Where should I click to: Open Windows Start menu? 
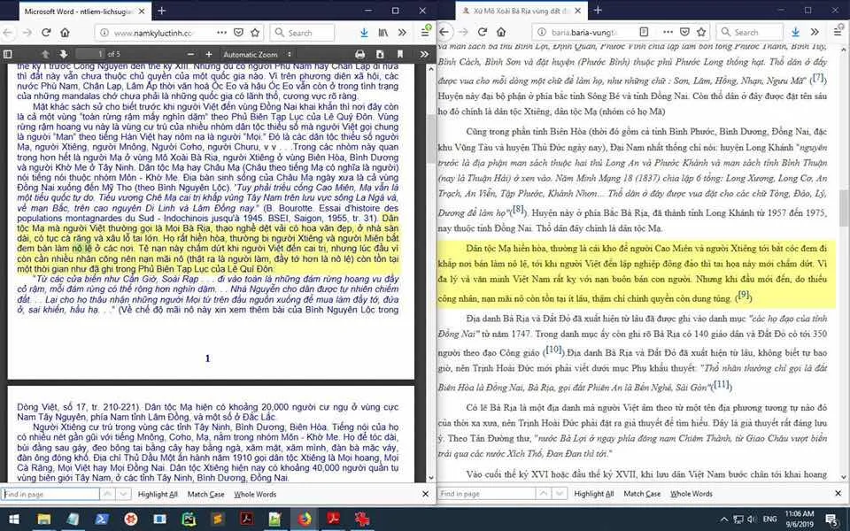coord(14,519)
